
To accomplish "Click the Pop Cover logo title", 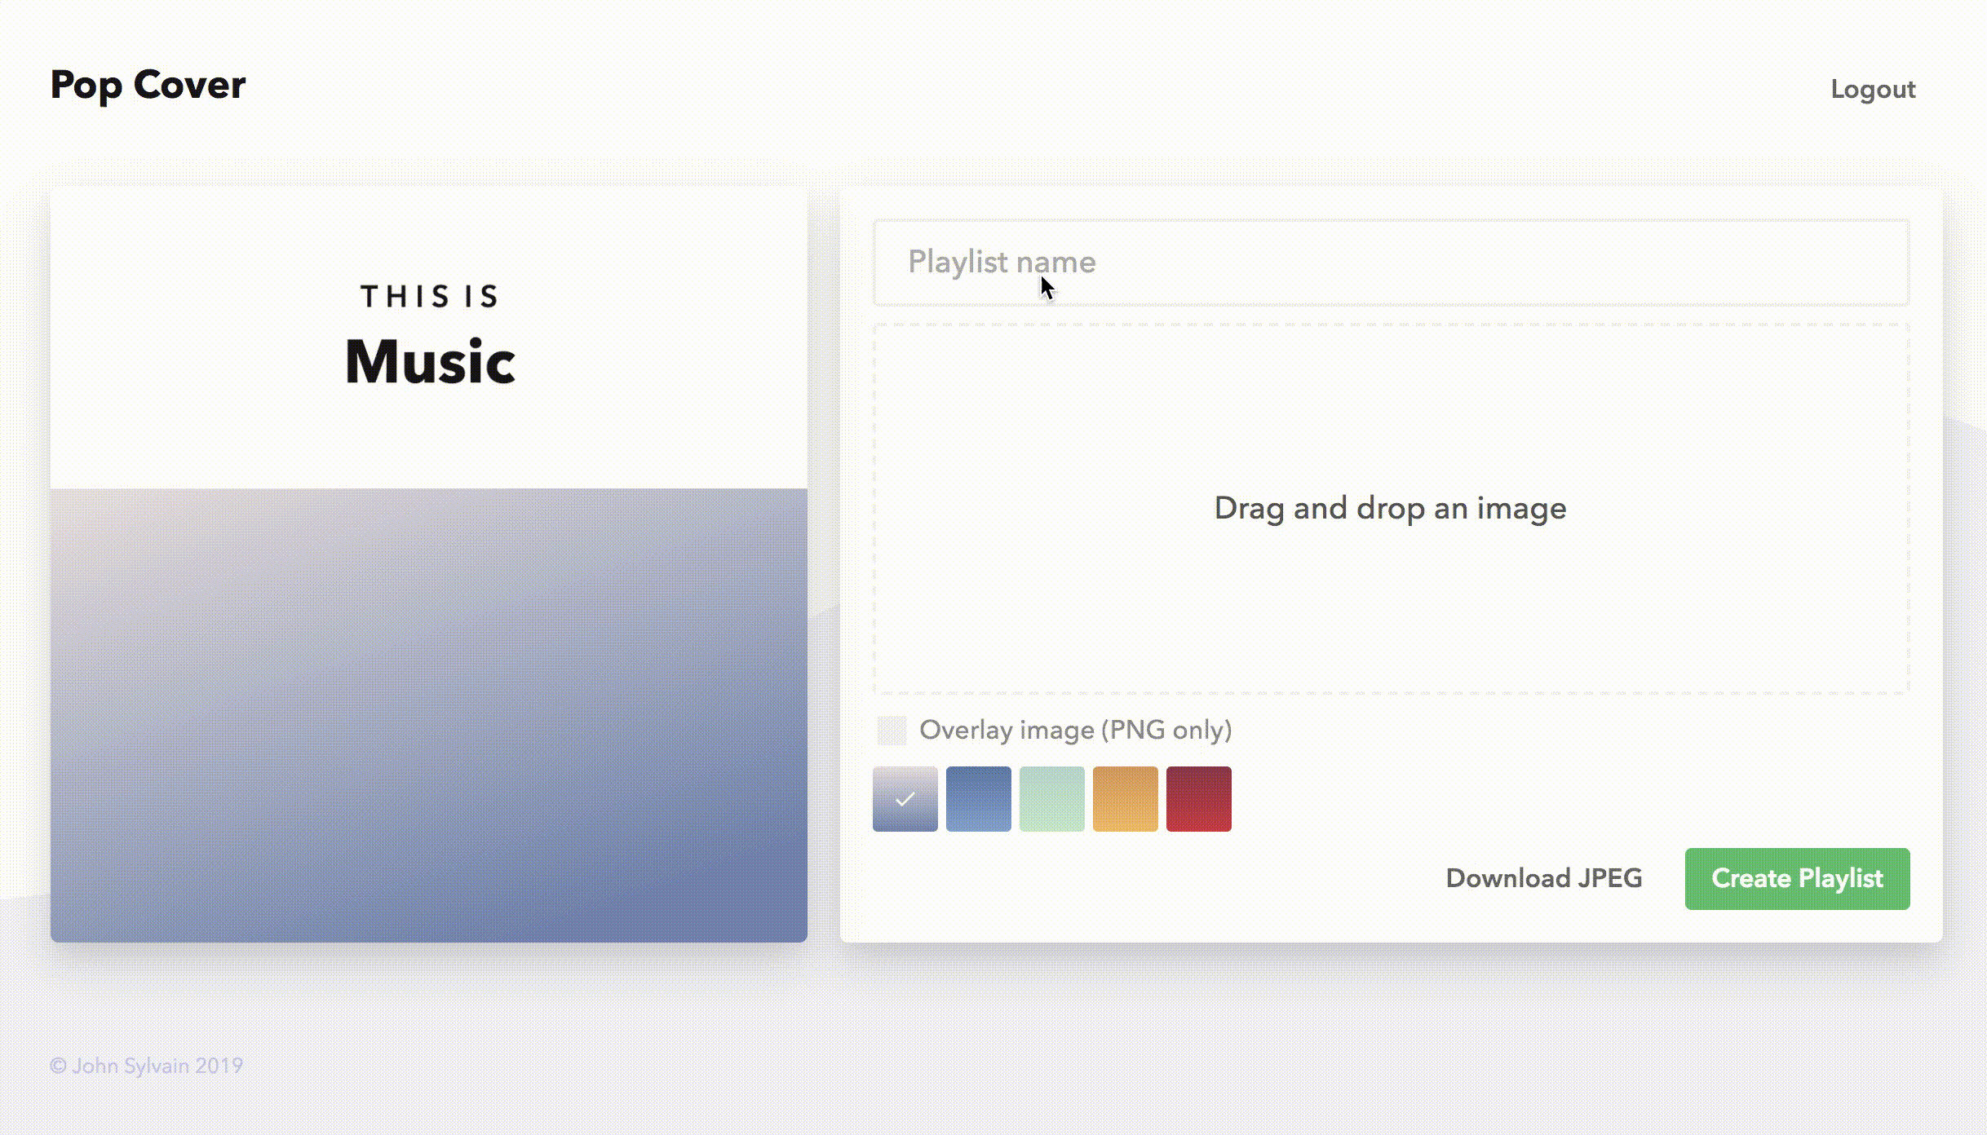I will pyautogui.click(x=148, y=85).
